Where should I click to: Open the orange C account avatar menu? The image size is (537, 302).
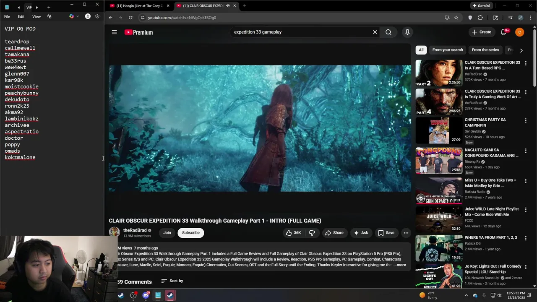click(x=519, y=32)
